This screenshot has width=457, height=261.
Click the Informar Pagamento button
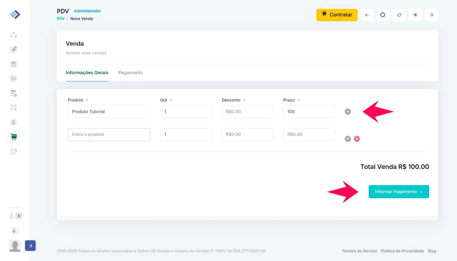click(x=399, y=192)
